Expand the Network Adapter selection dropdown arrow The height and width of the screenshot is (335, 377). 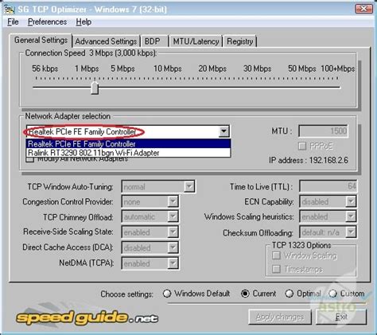click(x=223, y=131)
